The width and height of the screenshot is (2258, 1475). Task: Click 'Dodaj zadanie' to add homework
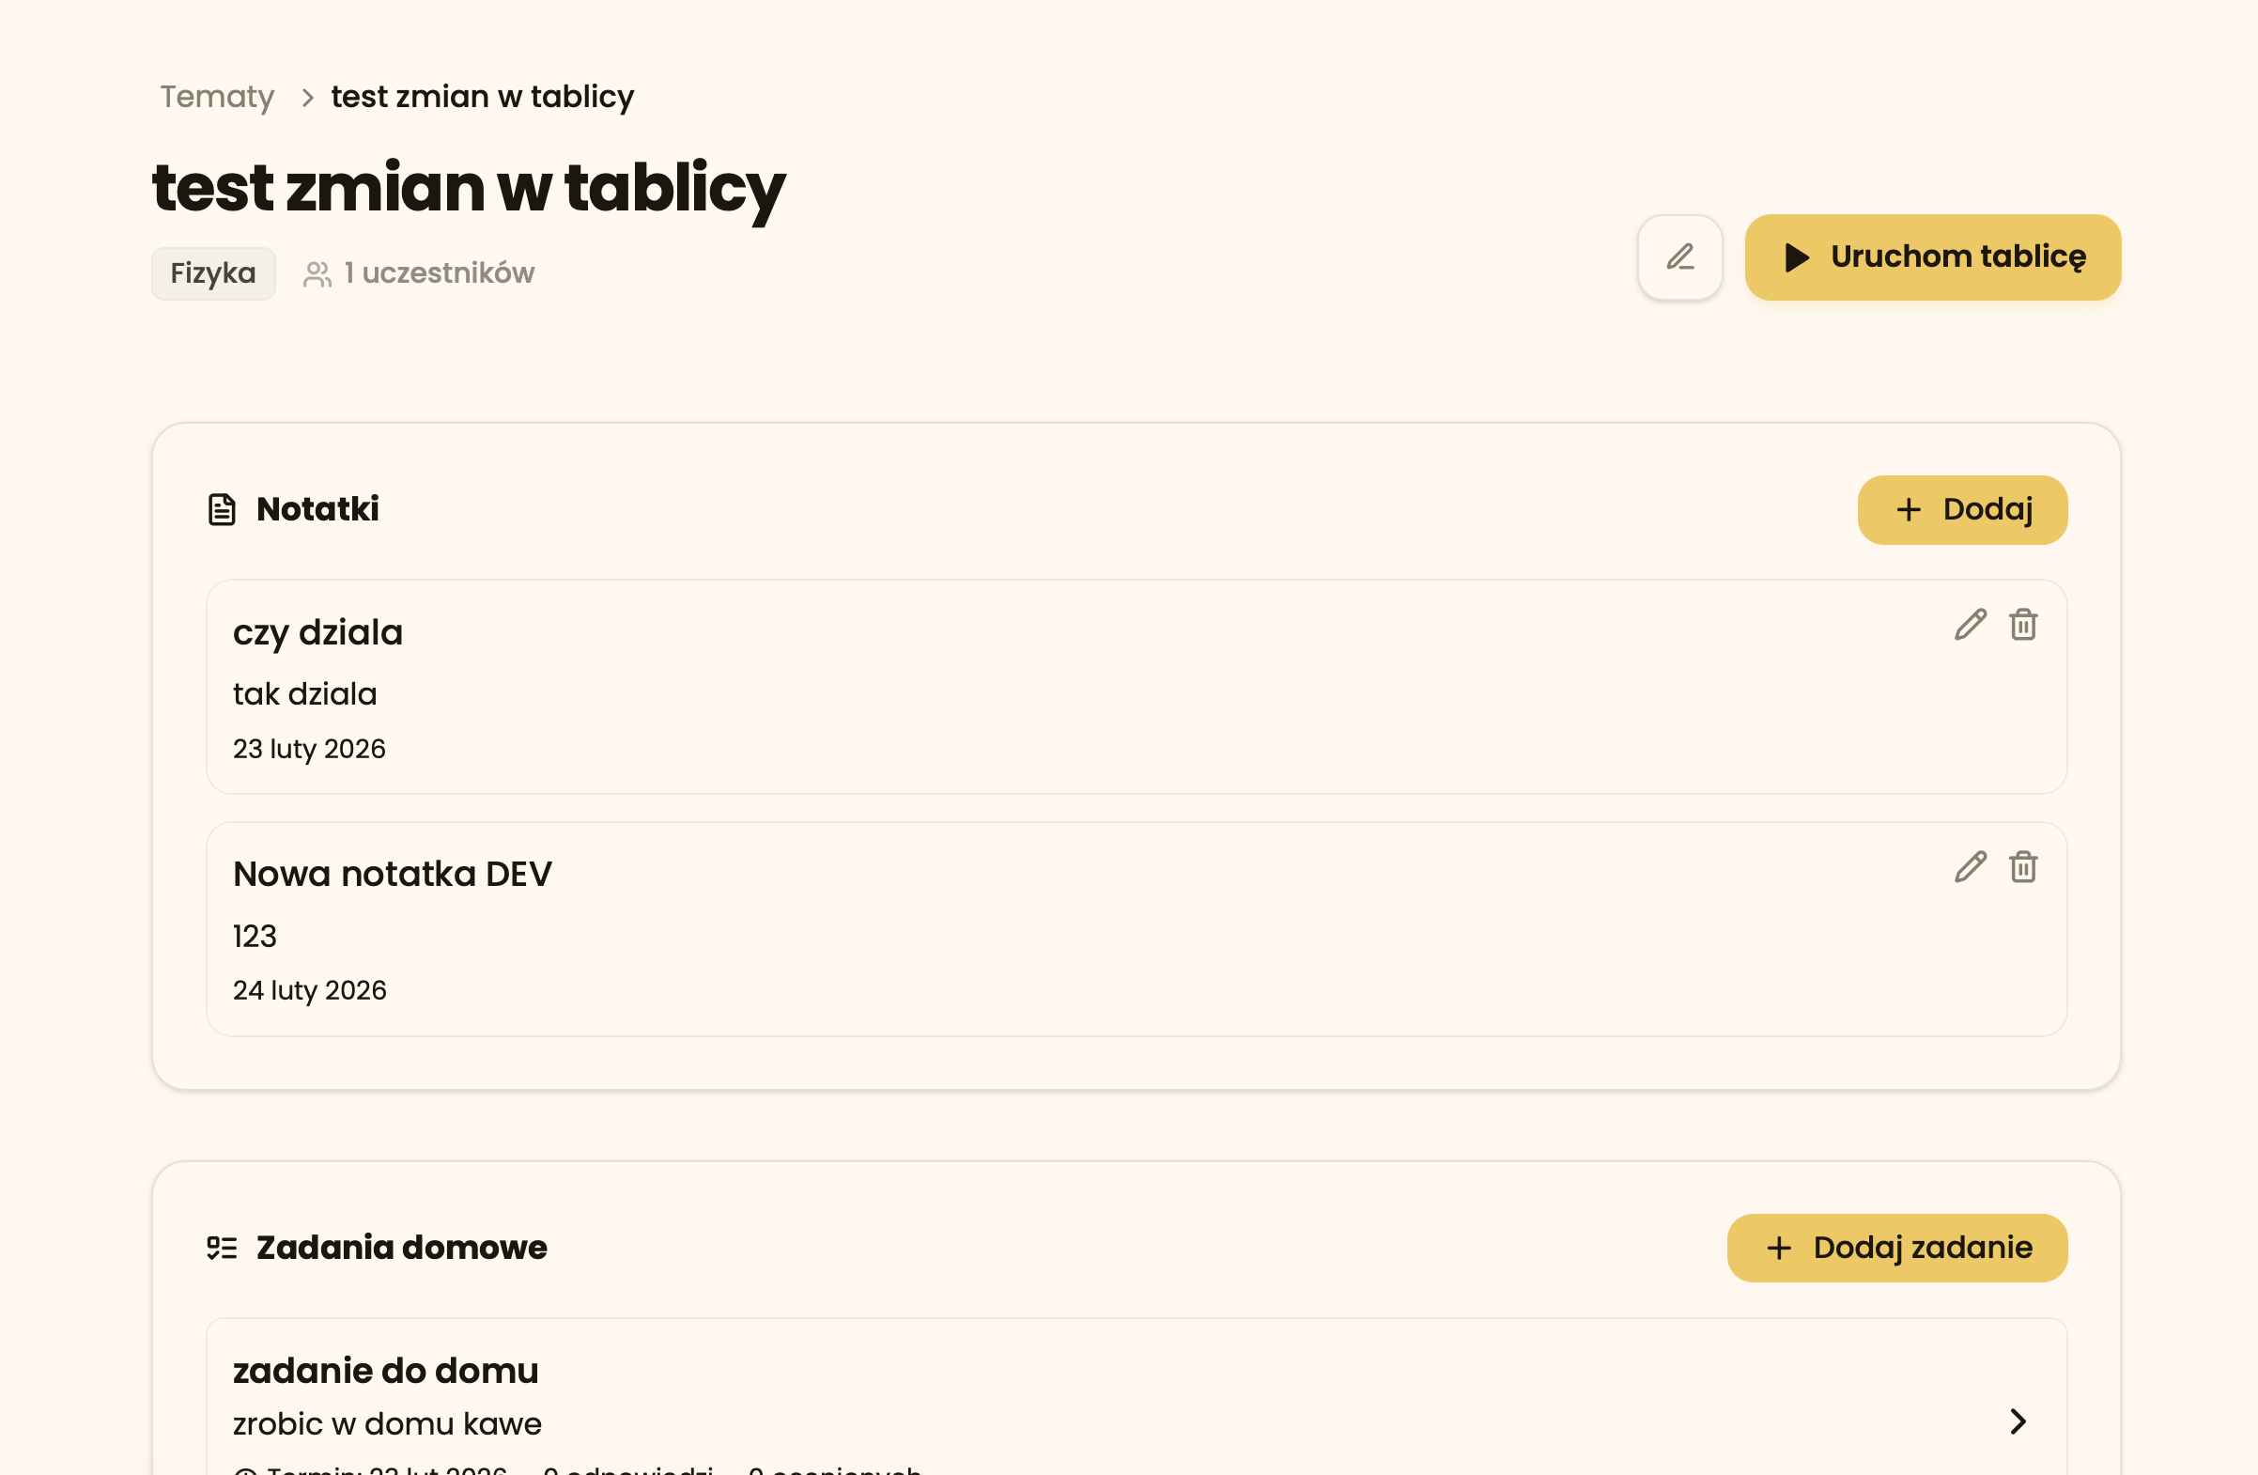[x=1896, y=1248]
